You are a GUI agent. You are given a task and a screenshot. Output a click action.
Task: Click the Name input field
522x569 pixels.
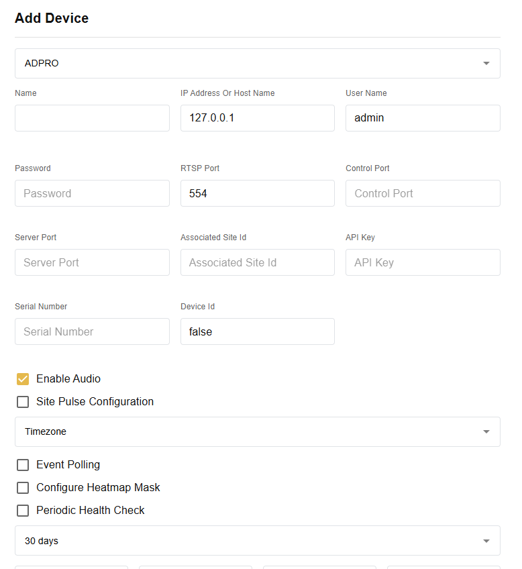[x=92, y=117]
